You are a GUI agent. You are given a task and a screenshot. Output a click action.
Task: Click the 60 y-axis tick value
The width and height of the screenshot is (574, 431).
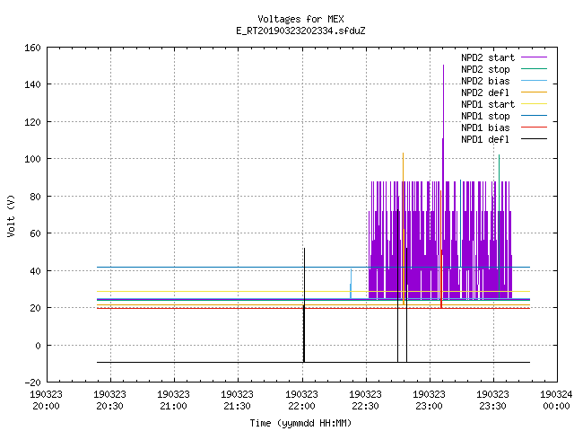click(35, 233)
